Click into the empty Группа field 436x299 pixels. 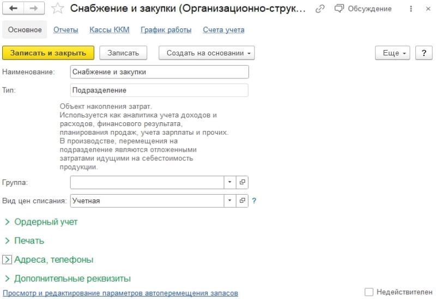pos(147,183)
